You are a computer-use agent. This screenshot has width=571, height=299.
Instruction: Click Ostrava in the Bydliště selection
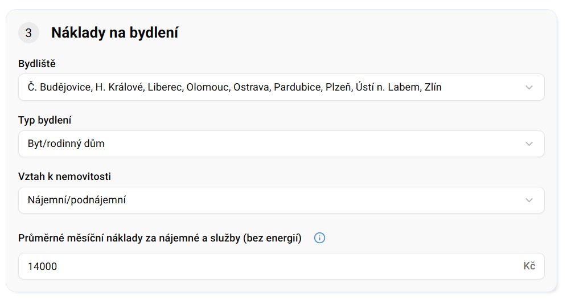coord(251,88)
